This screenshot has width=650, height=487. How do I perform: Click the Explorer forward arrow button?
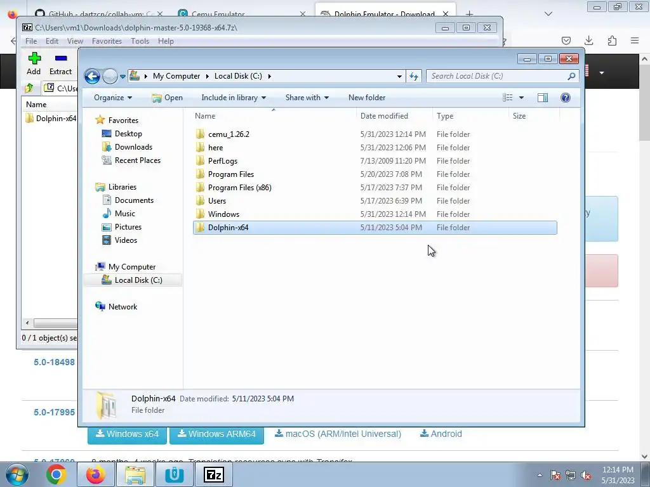(x=110, y=76)
